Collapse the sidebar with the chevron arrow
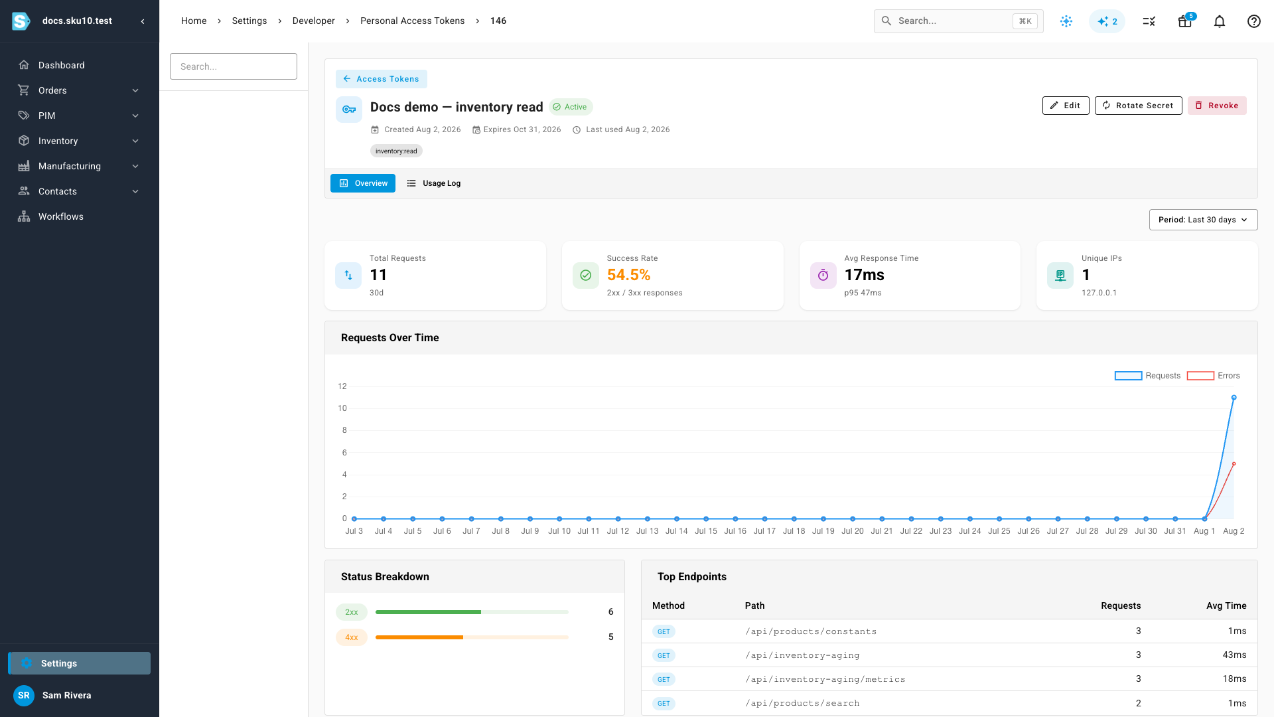This screenshot has width=1274, height=717. click(143, 21)
